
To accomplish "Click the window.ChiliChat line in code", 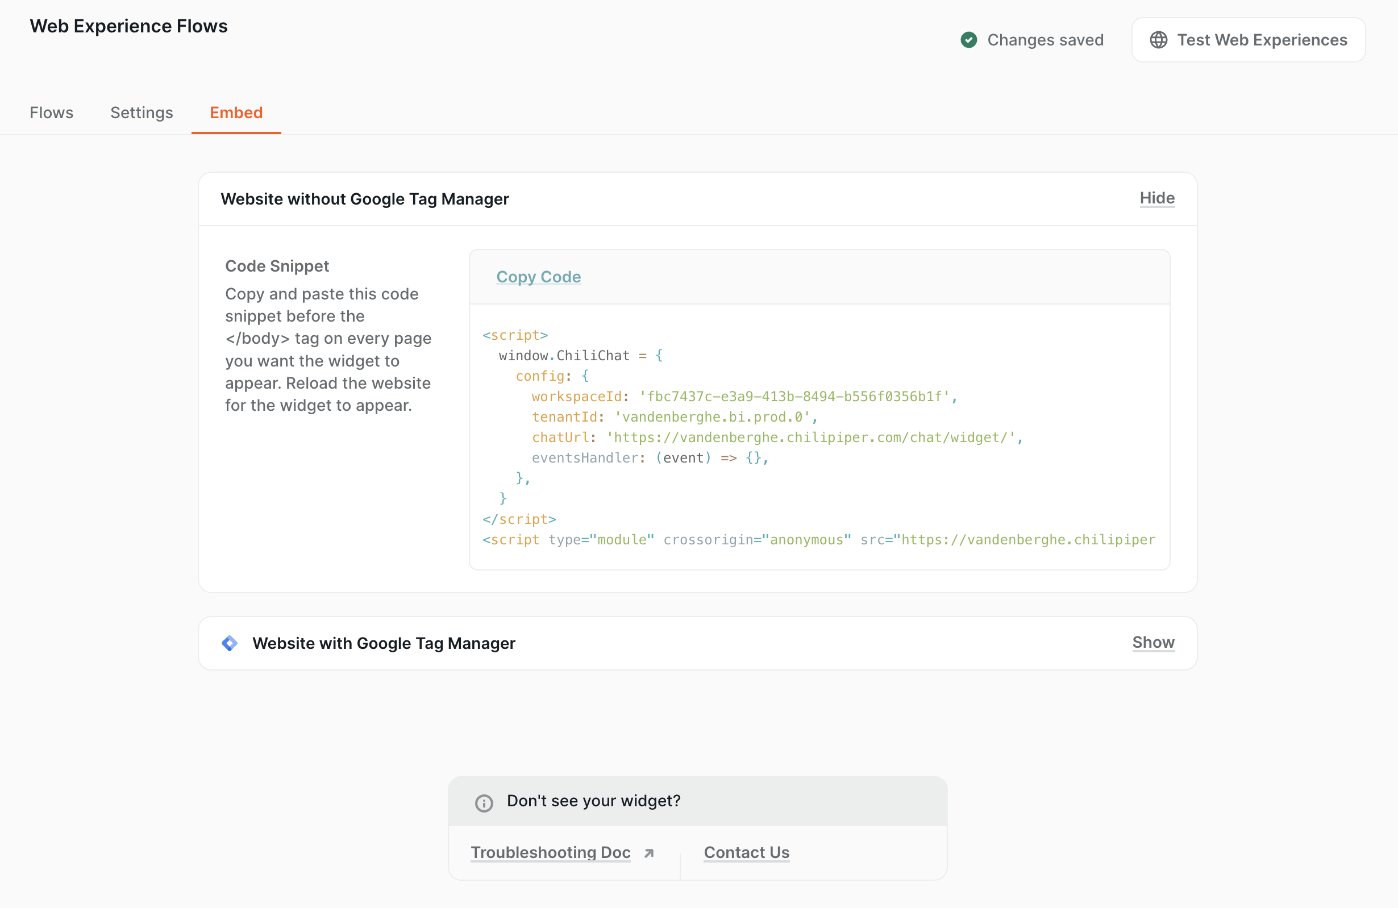I will [x=580, y=356].
